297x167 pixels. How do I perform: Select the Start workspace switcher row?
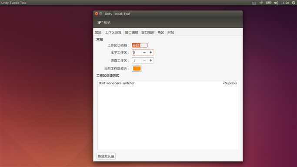pyautogui.click(x=167, y=83)
